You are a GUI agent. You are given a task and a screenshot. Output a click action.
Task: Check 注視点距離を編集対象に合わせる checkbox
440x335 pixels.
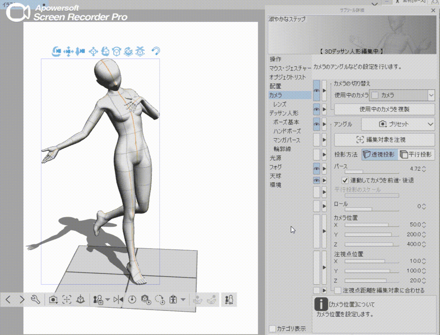pyautogui.click(x=338, y=291)
